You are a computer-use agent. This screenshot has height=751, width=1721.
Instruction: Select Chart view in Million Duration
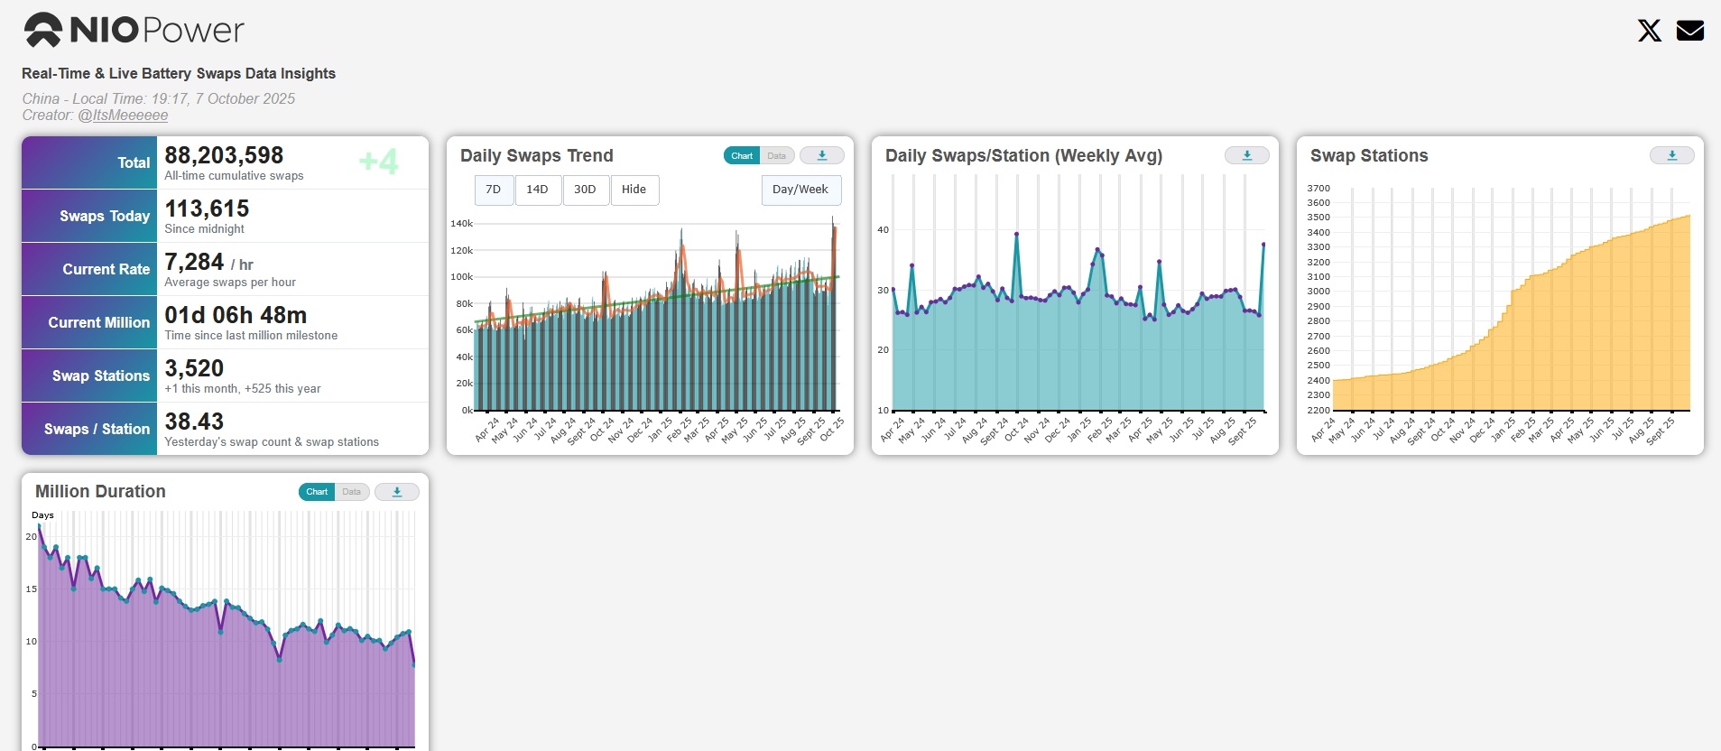[317, 492]
